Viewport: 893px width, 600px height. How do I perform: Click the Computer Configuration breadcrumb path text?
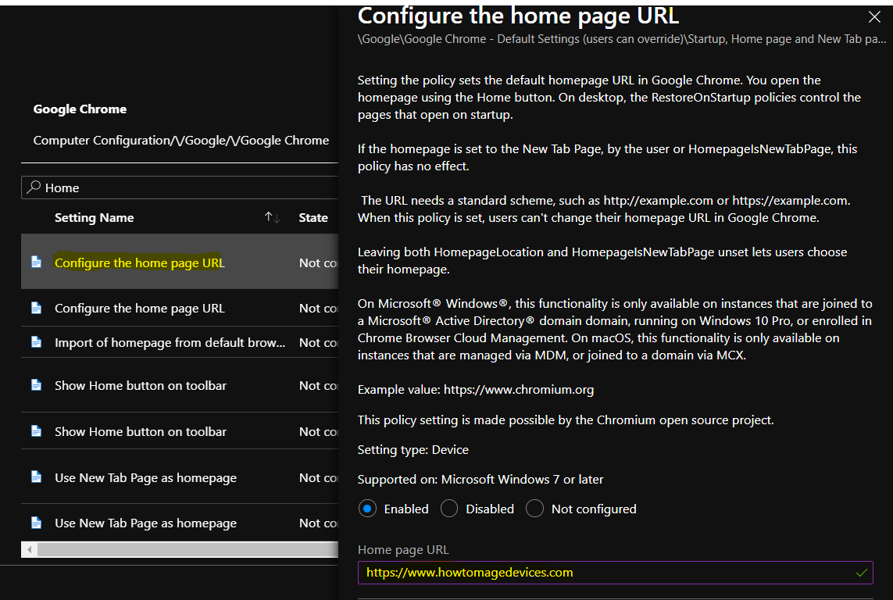pos(181,140)
